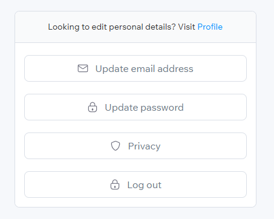Click the "Update password" text label

[145, 108]
